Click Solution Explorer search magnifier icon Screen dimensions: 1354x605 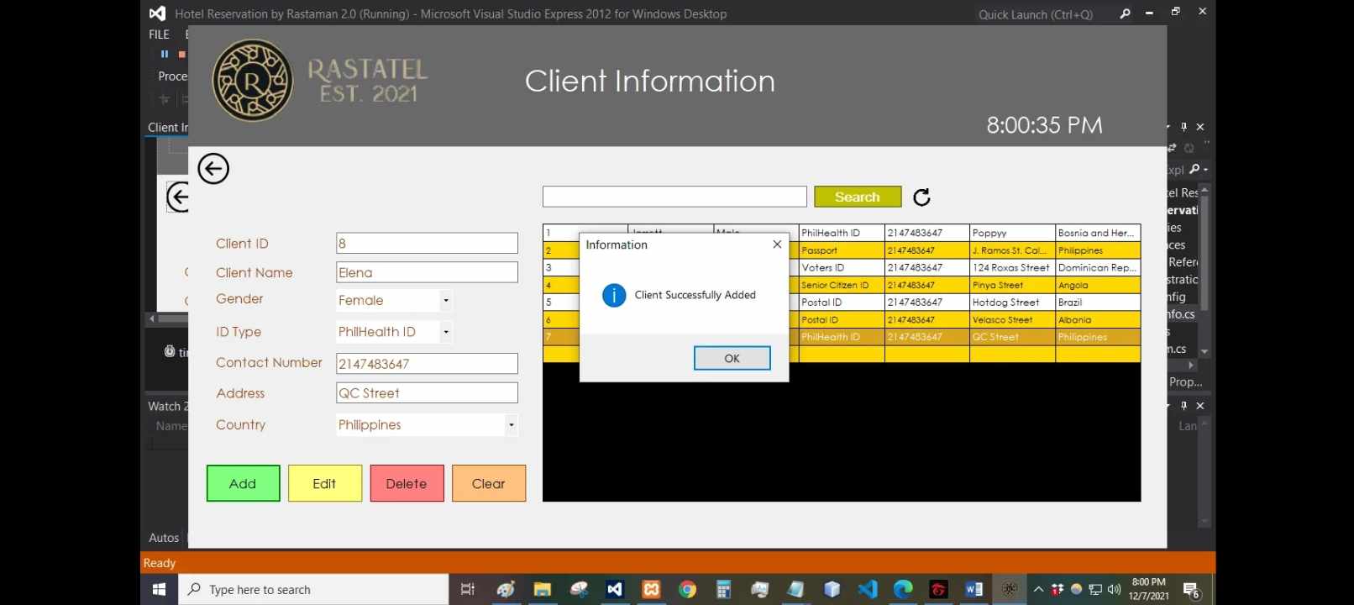(1194, 169)
